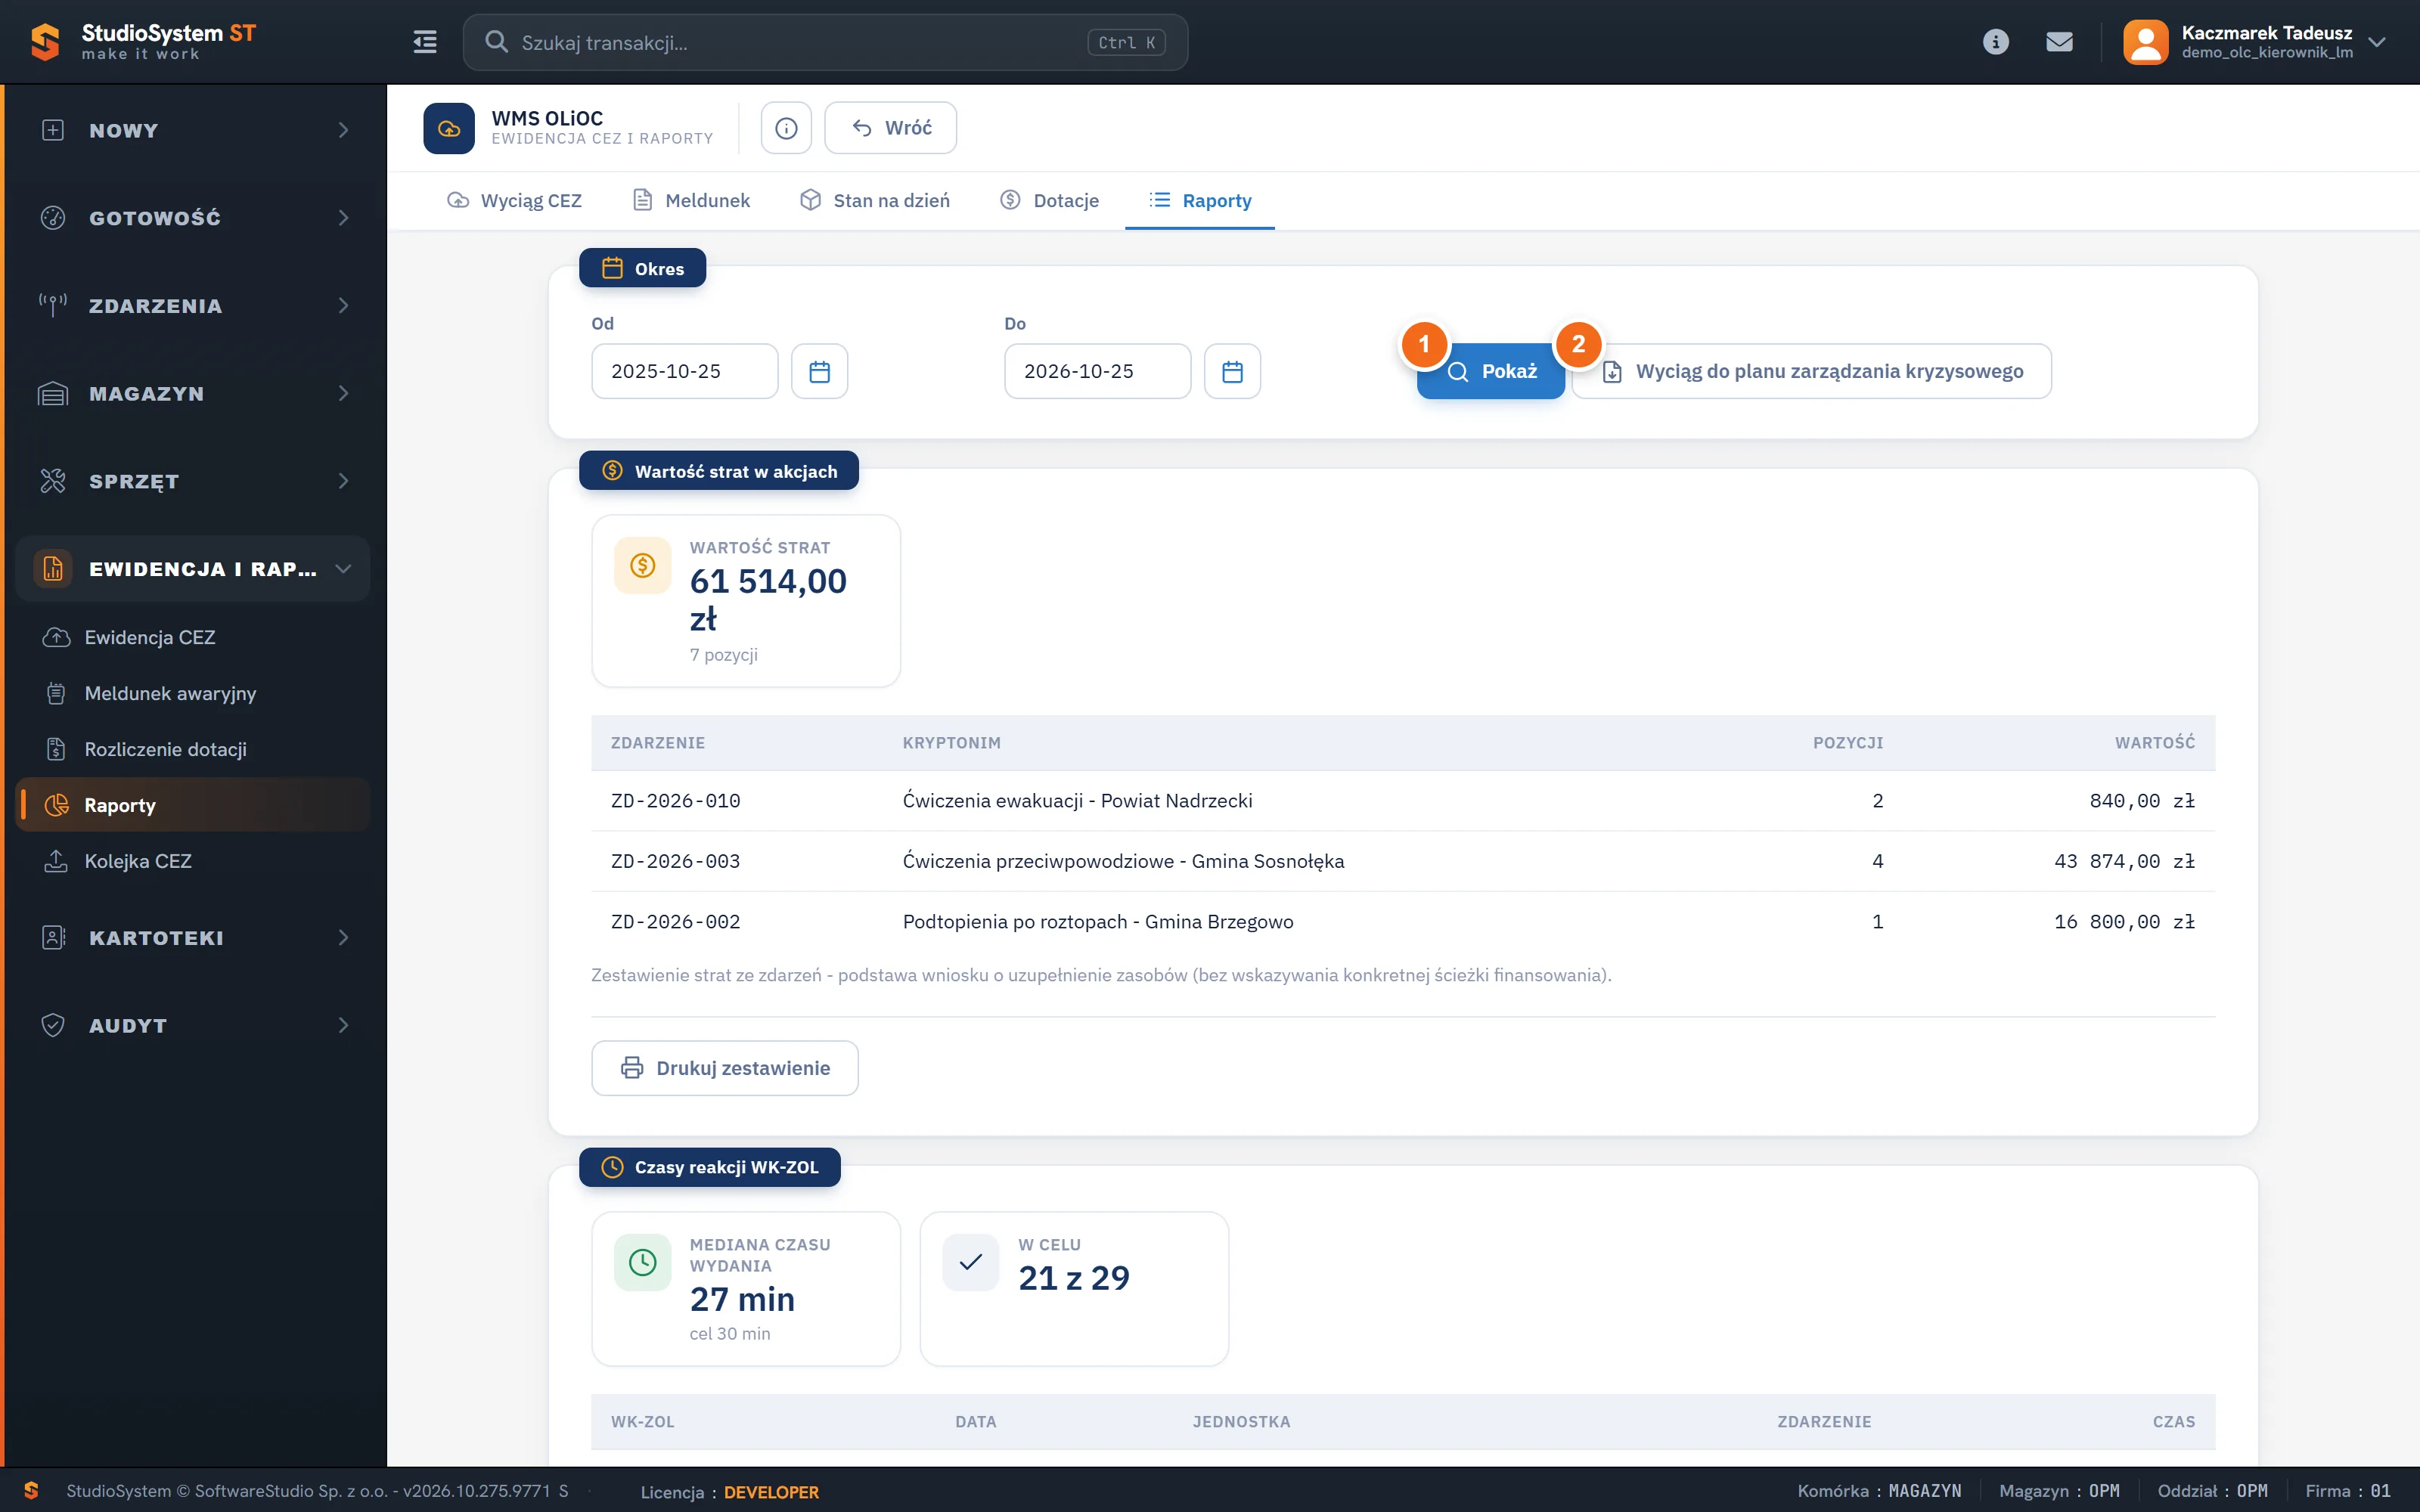This screenshot has width=2420, height=1512.
Task: Collapse the sidebar with the menu toggle icon
Action: click(425, 42)
